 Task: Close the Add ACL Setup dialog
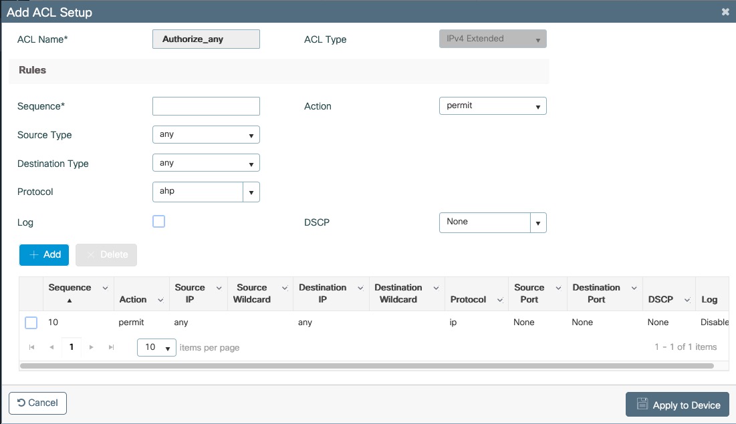725,11
